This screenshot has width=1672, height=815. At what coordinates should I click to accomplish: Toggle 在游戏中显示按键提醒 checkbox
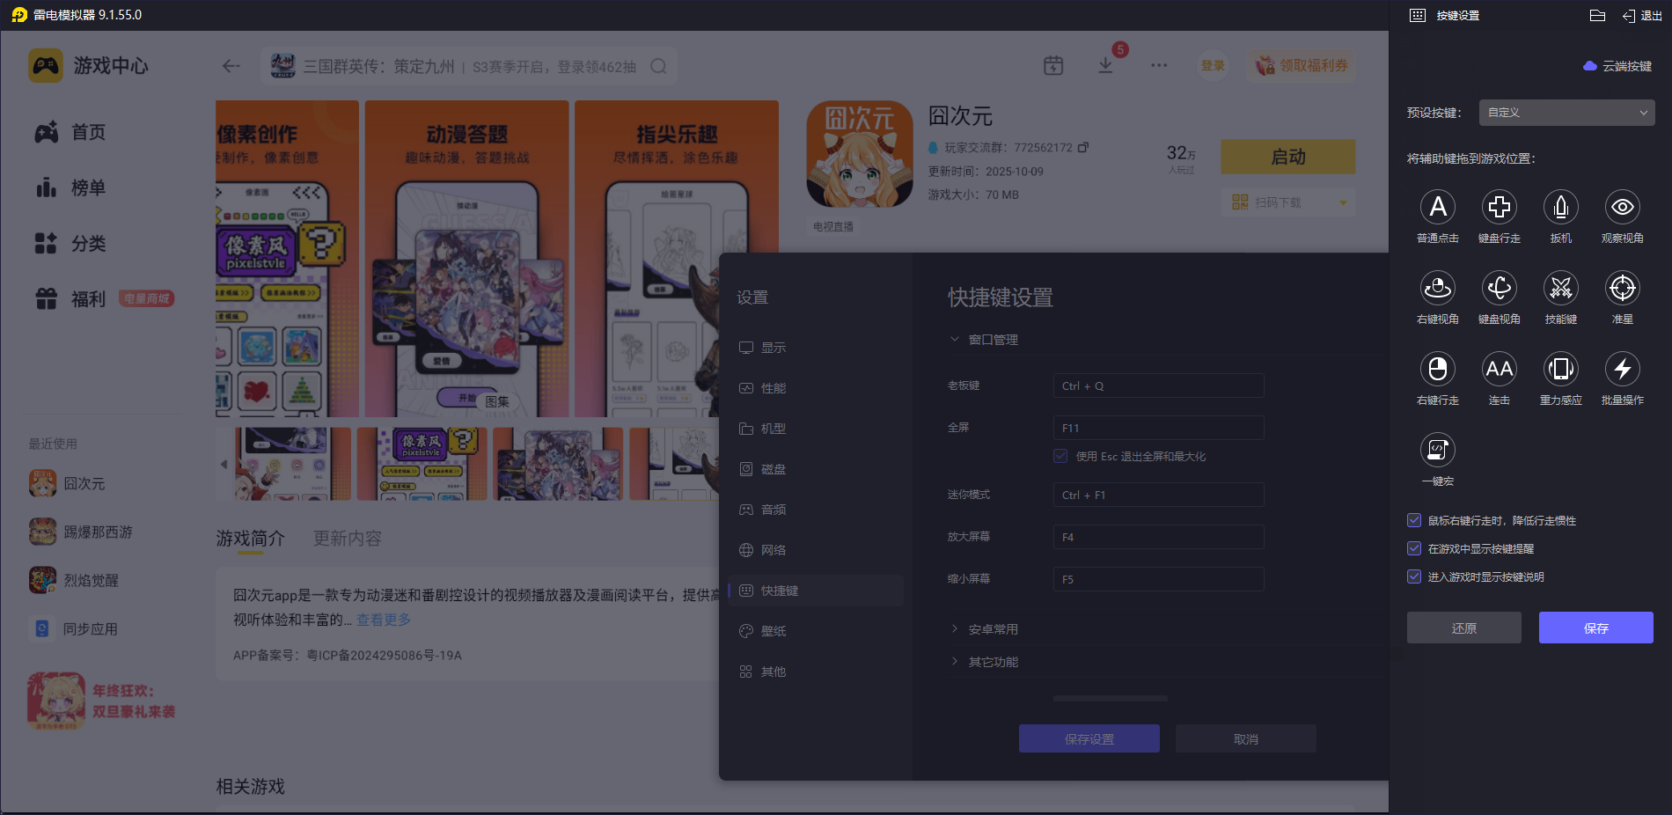[1414, 549]
